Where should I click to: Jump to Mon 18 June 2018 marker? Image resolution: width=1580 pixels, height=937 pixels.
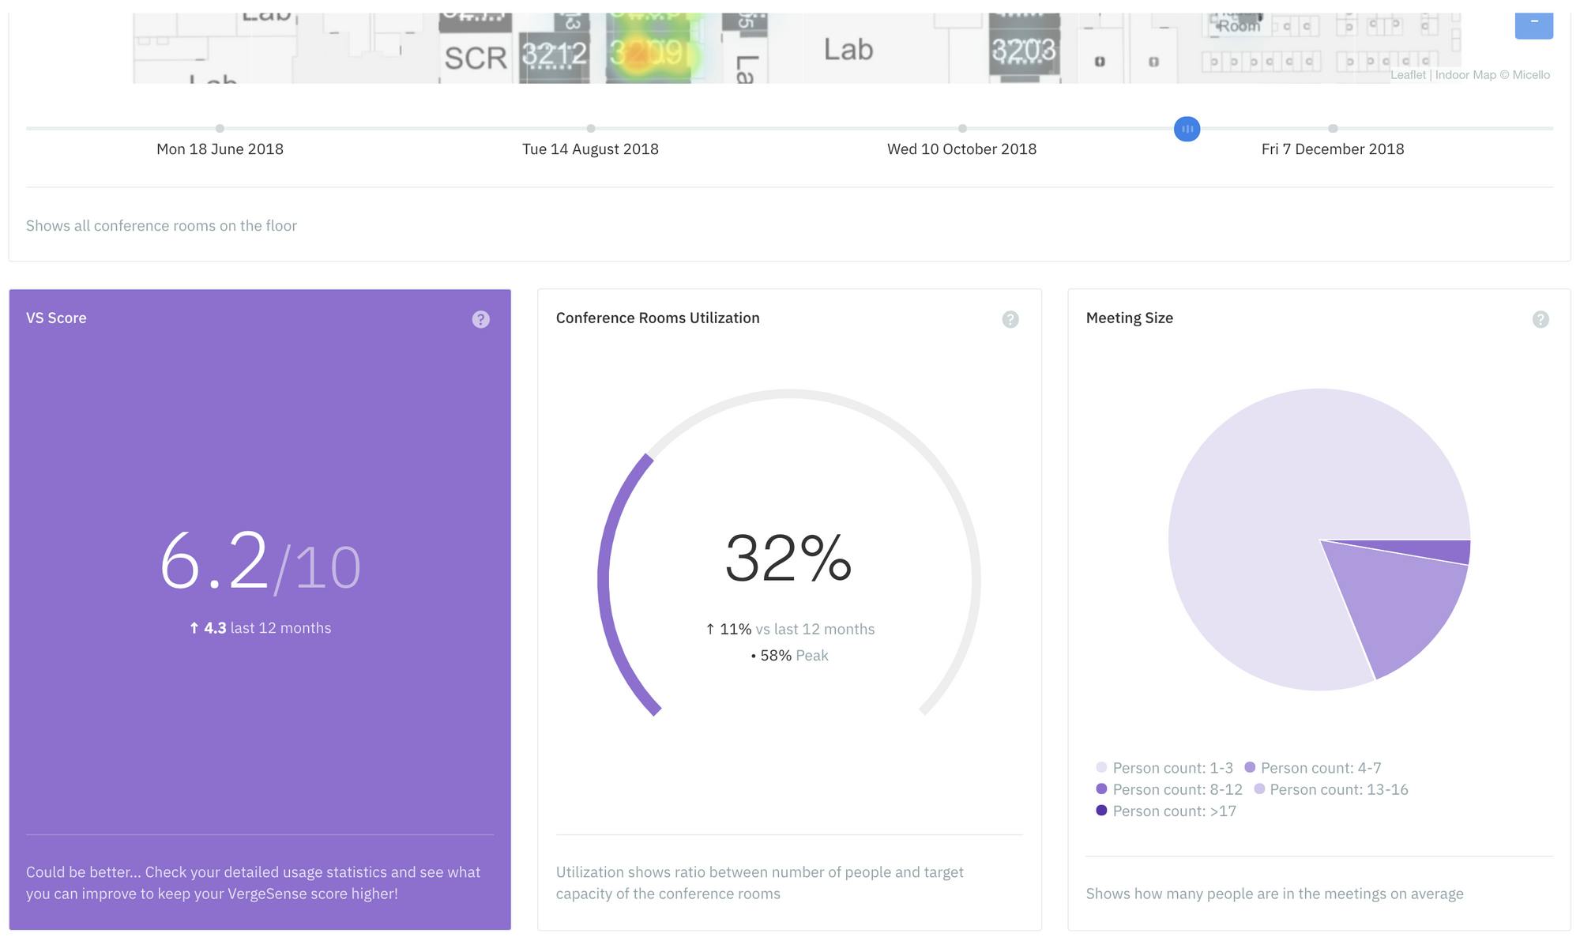(x=220, y=129)
